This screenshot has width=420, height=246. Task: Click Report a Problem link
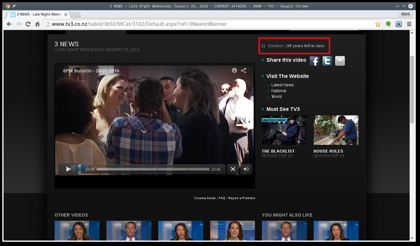pos(242,198)
